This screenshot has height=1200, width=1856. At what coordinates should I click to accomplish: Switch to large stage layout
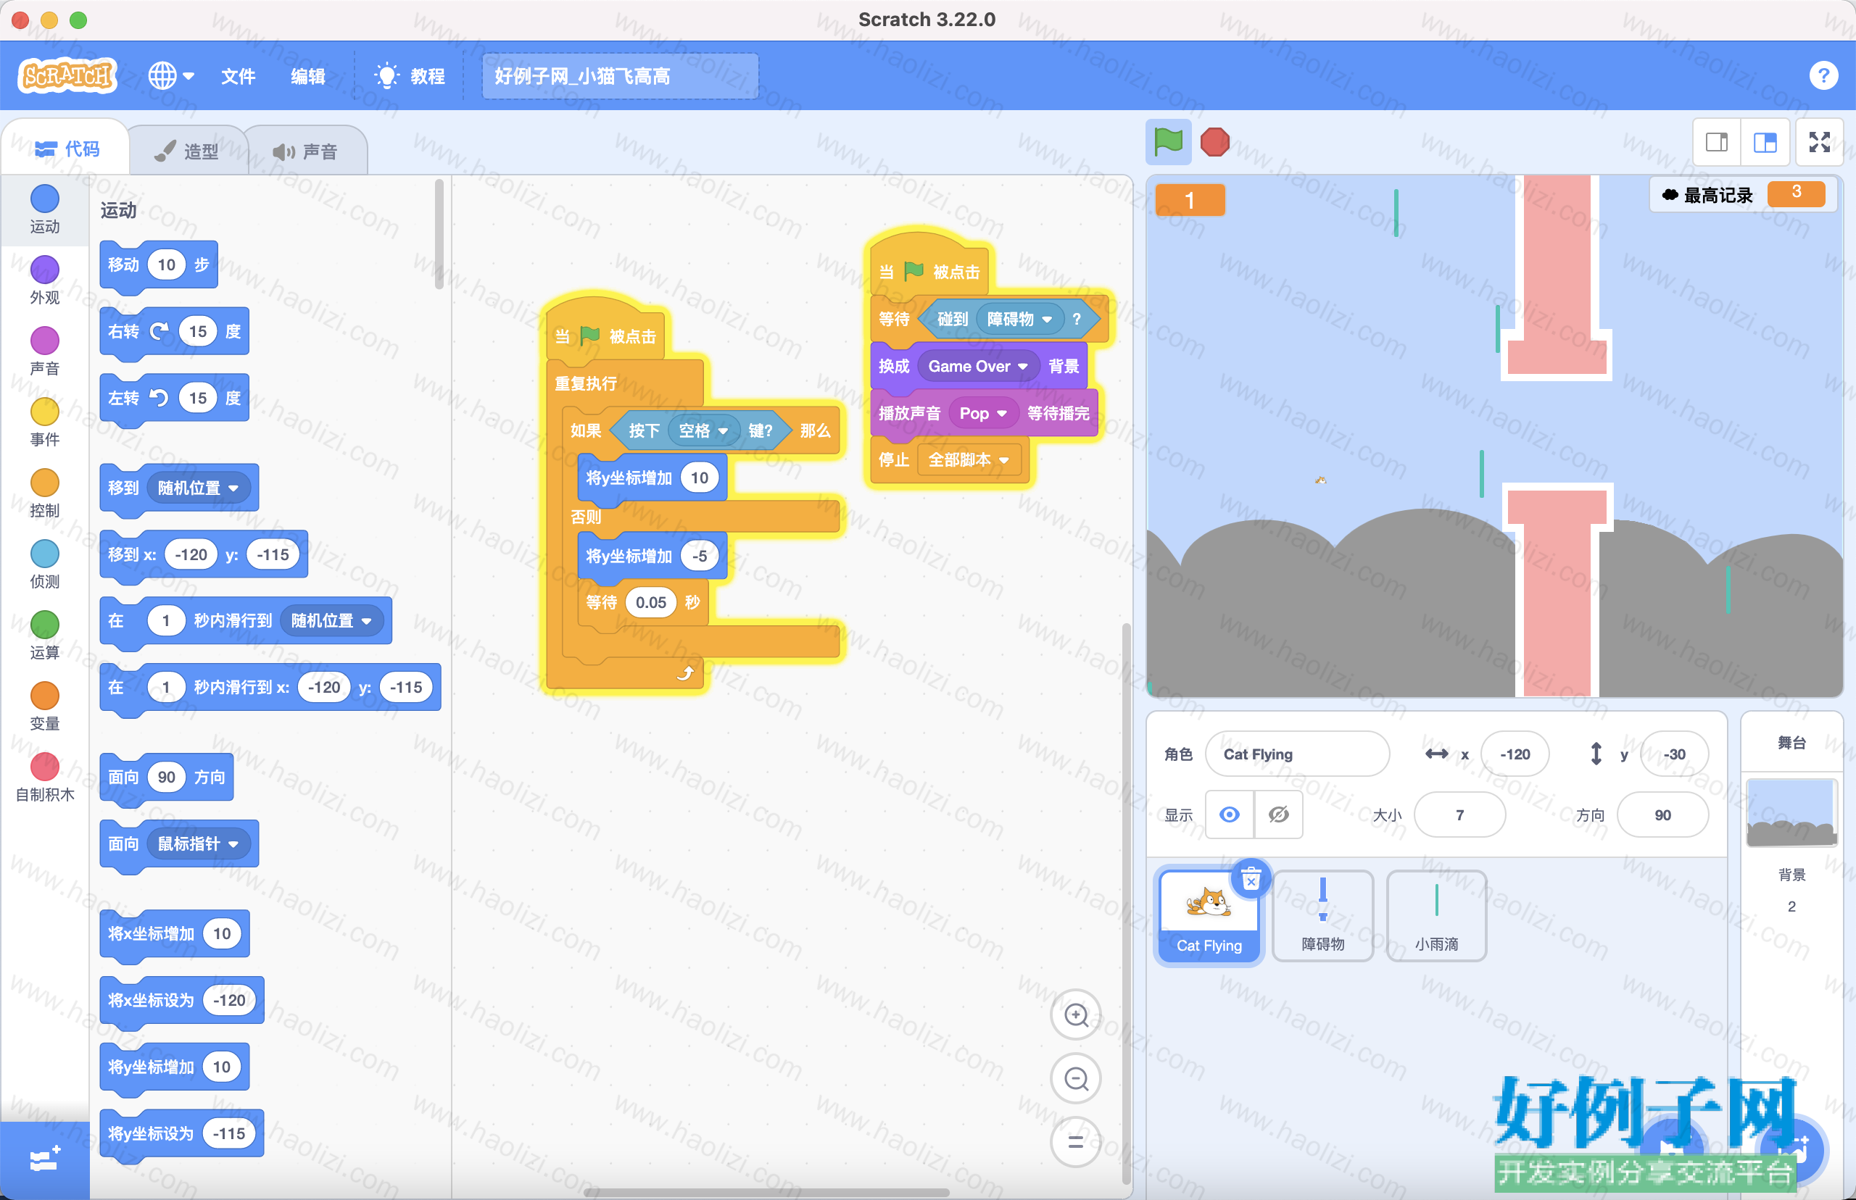(x=1765, y=143)
